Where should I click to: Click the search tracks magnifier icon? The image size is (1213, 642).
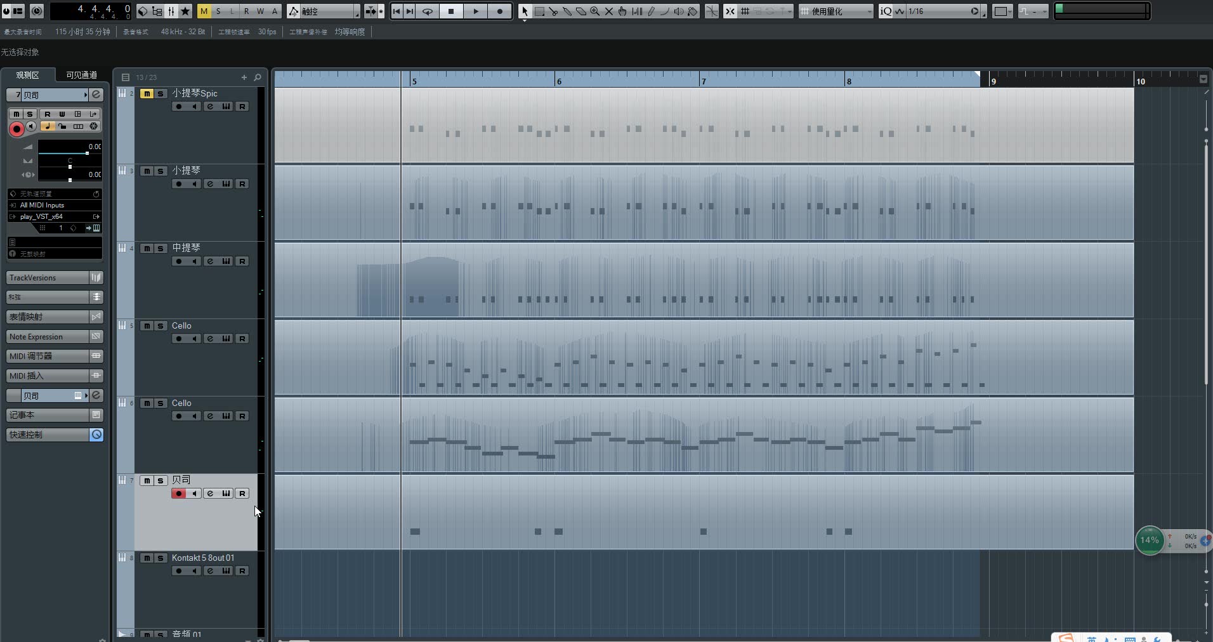tap(258, 77)
